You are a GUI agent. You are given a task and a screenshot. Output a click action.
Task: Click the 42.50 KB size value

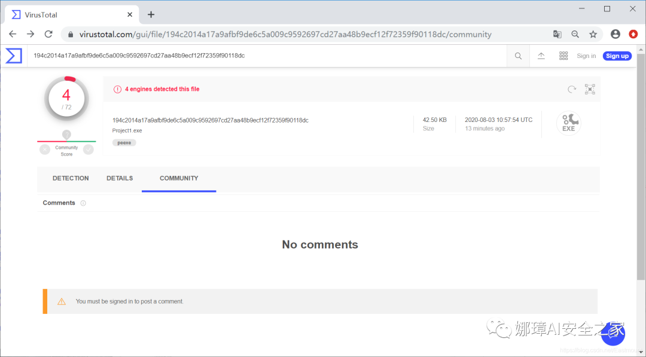point(435,120)
